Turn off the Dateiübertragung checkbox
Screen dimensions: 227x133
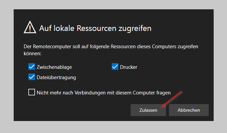(x=32, y=77)
